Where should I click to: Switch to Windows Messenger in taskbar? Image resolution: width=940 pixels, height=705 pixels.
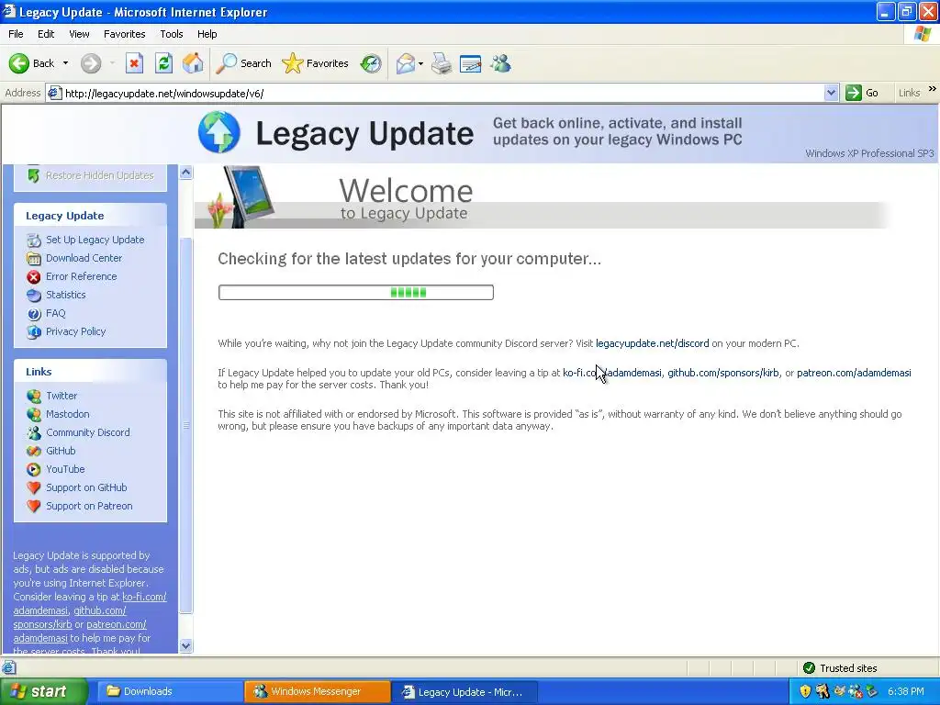click(317, 691)
